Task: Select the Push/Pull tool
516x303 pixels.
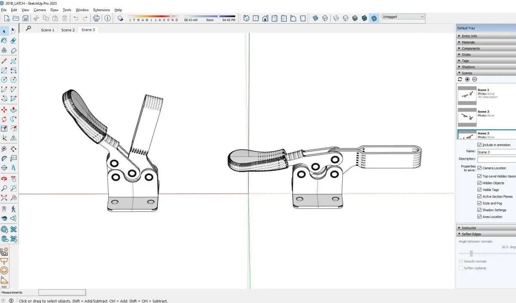Action: 13,110
